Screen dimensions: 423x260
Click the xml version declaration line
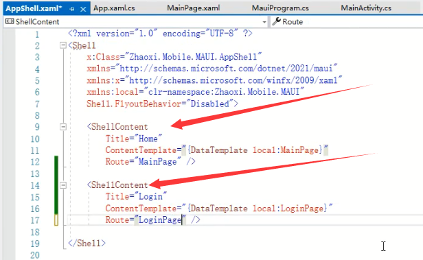tap(160, 34)
